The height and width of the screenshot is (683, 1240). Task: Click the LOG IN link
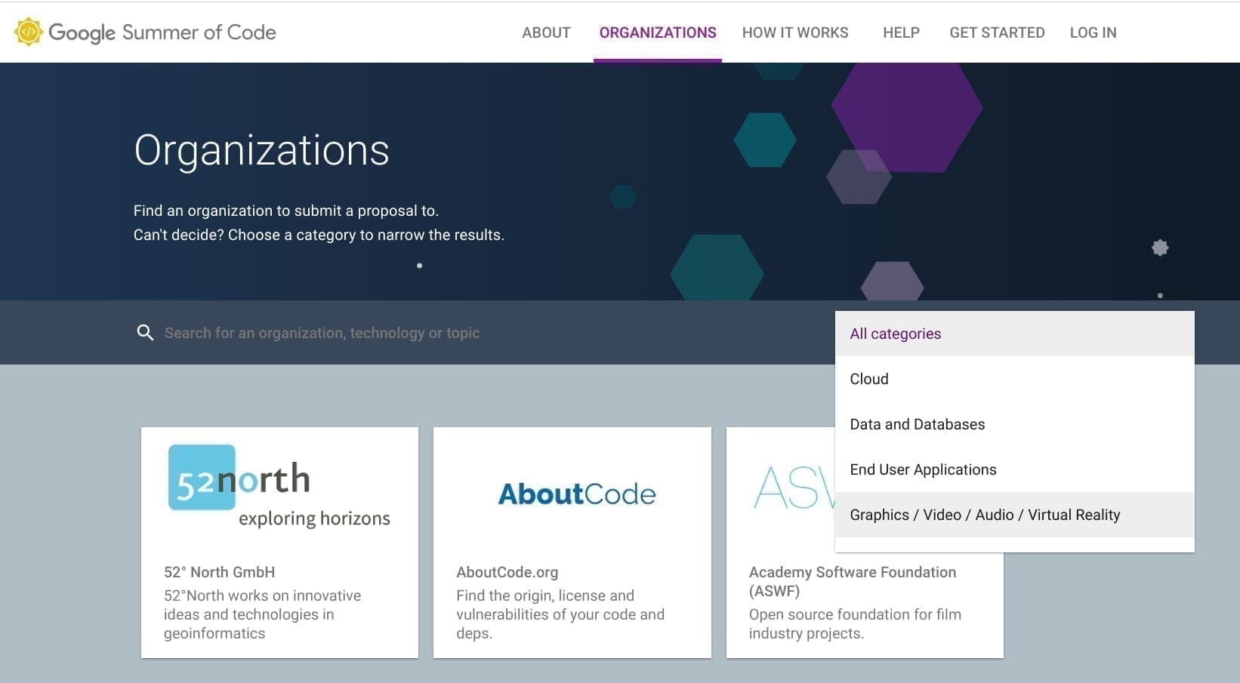point(1093,32)
